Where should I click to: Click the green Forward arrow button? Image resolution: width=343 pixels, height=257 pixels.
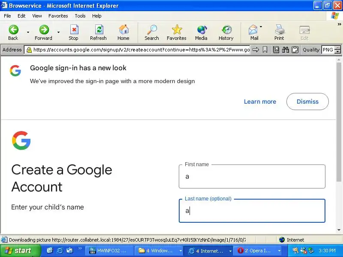point(44,33)
